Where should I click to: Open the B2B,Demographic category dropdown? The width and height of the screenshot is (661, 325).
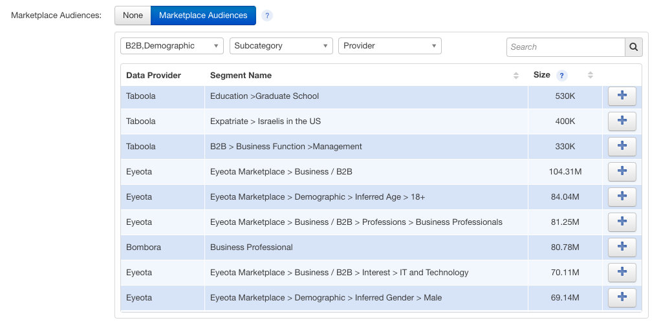(171, 46)
